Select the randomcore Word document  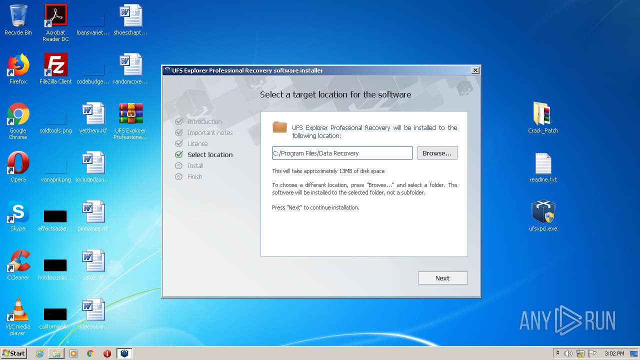tap(130, 69)
